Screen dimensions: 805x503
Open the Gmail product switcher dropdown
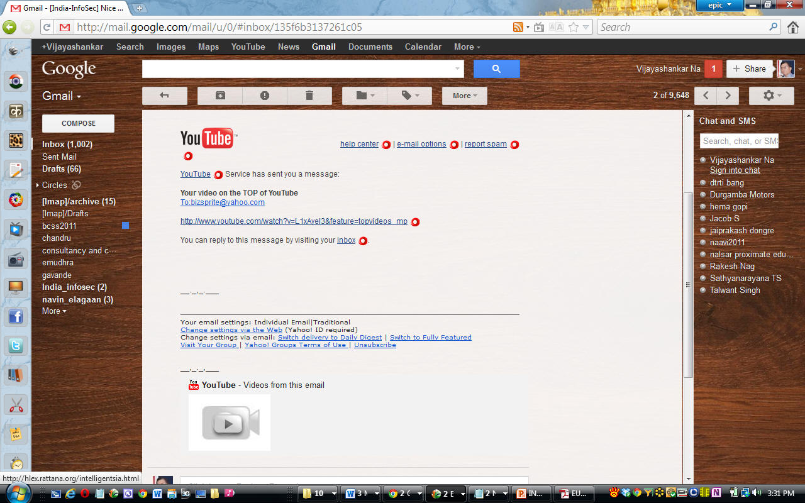tap(62, 96)
